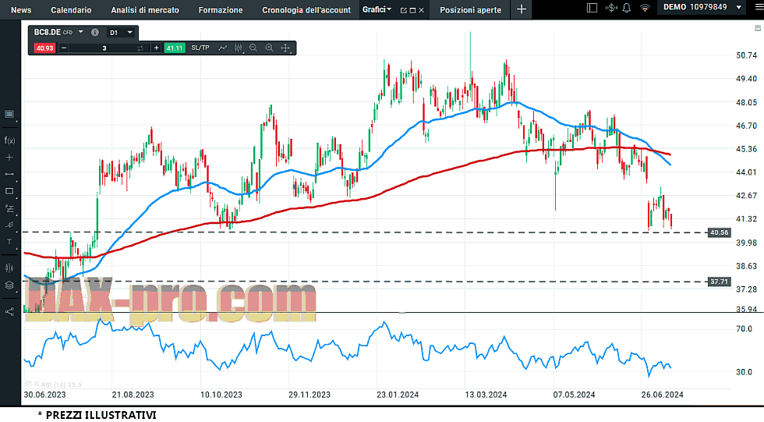Image resolution: width=764 pixels, height=422 pixels.
Task: Switch to line chart type
Action: tap(223, 48)
